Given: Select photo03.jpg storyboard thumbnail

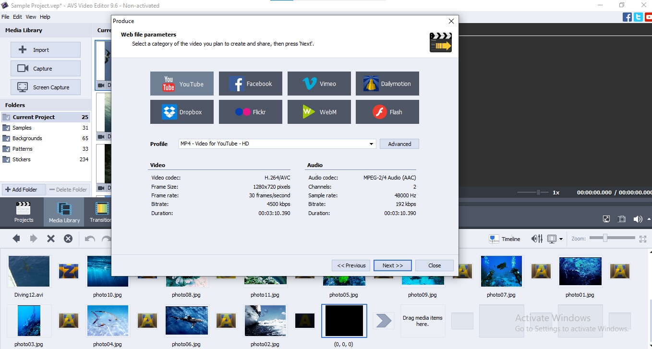Looking at the screenshot, I should [28, 321].
